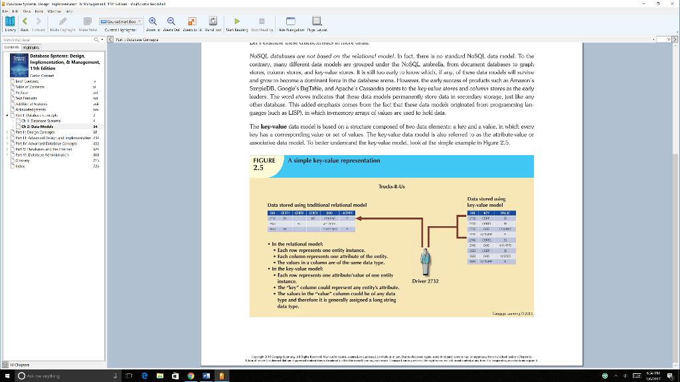Open the Book menu

pyautogui.click(x=39, y=11)
